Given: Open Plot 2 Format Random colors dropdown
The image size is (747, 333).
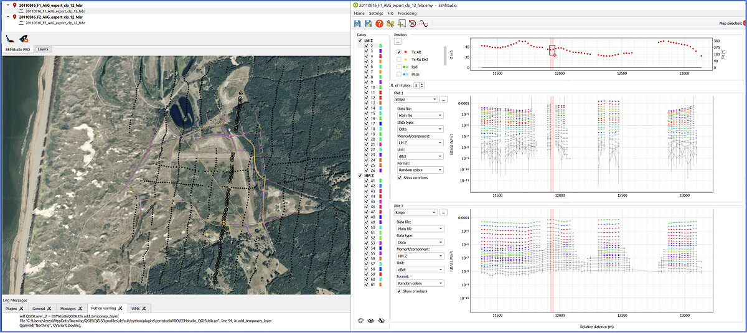Looking at the screenshot, I should (420, 283).
